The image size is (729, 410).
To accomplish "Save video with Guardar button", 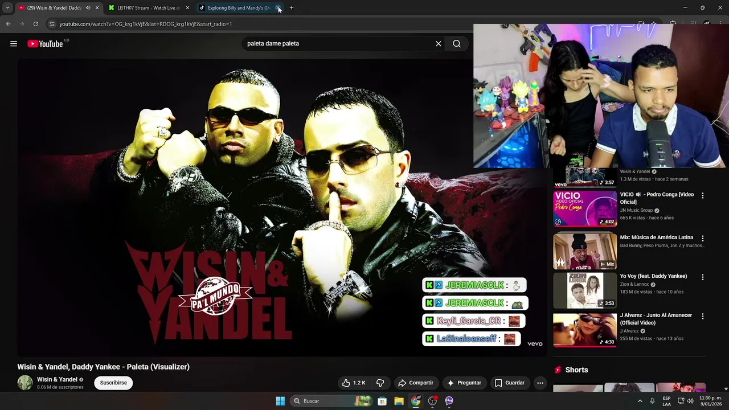I will (x=509, y=383).
